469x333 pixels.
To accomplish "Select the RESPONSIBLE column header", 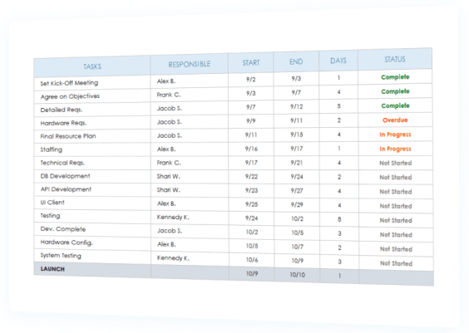I will click(x=190, y=64).
